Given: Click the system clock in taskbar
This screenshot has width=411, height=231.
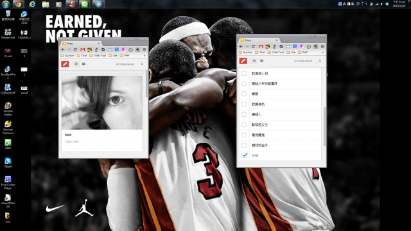Looking at the screenshot, I should [399, 4].
